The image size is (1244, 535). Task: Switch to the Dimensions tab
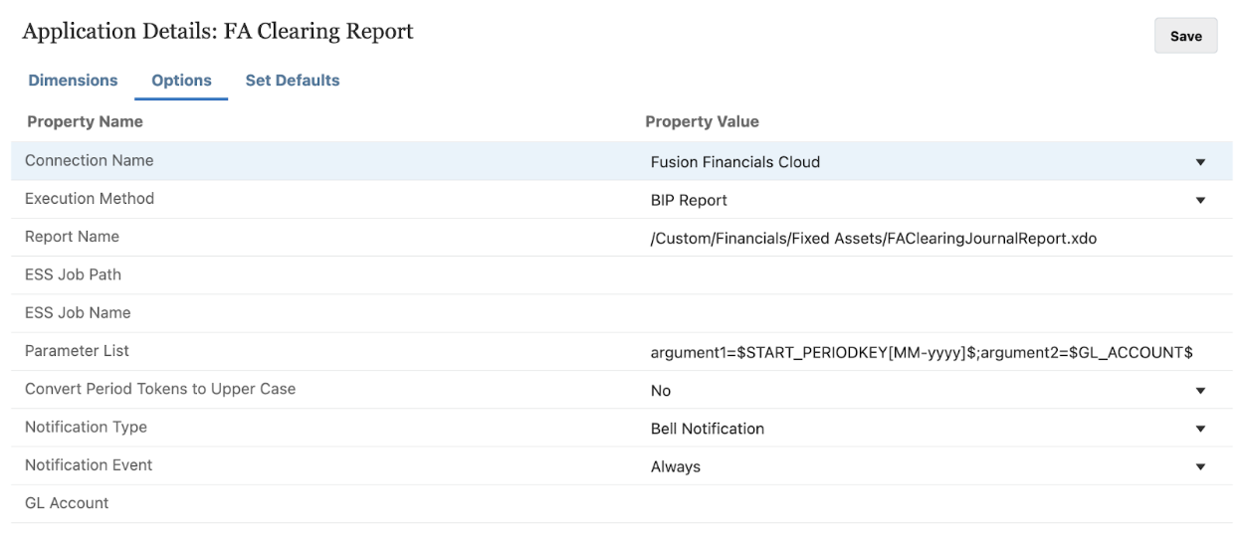coord(72,81)
